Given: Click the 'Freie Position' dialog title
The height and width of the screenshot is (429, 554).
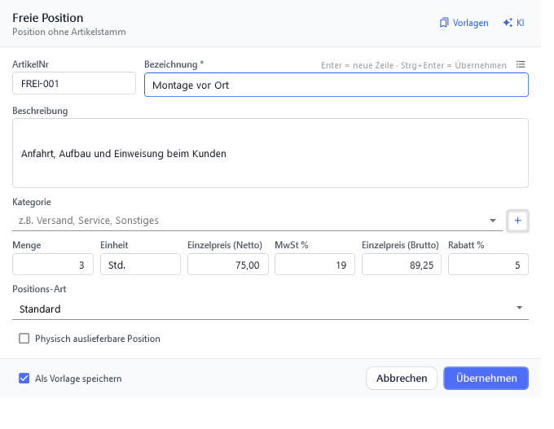Looking at the screenshot, I should click(x=48, y=18).
